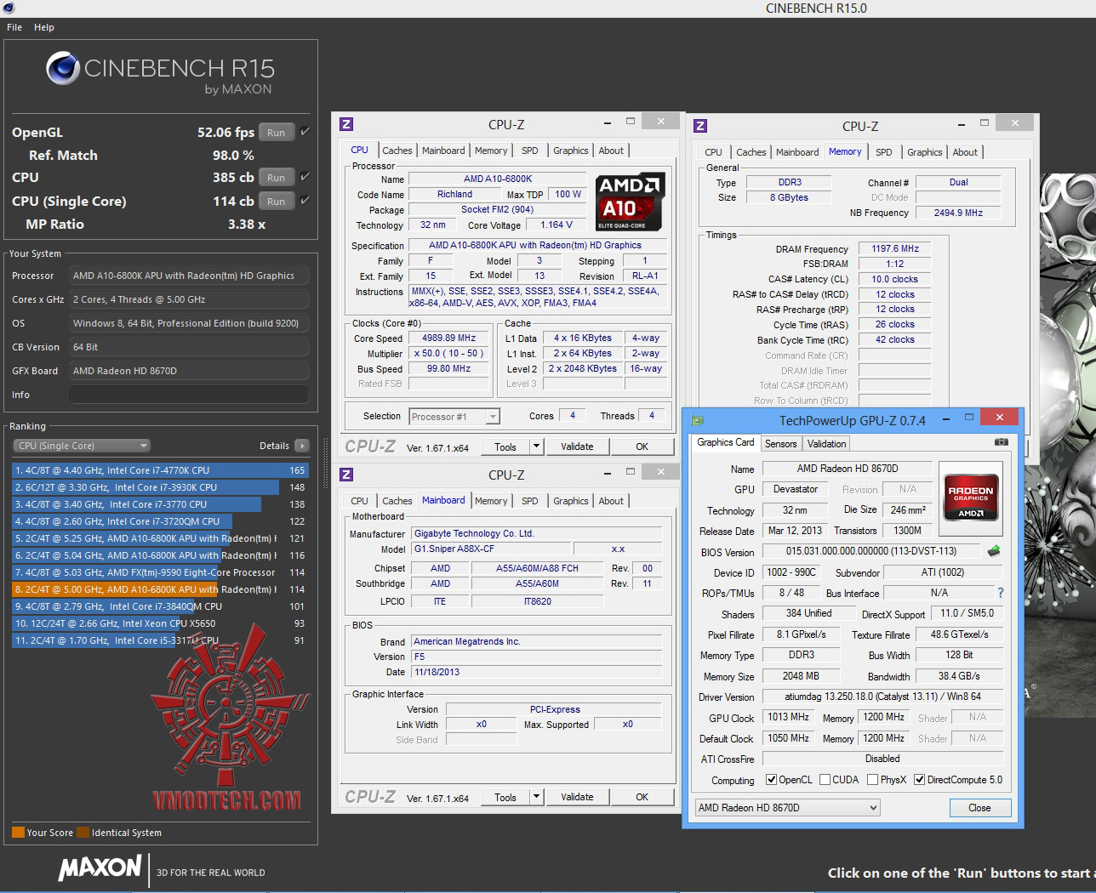The height and width of the screenshot is (893, 1096).
Task: Toggle the DirectCompute 5.0 checkbox
Action: point(919,780)
